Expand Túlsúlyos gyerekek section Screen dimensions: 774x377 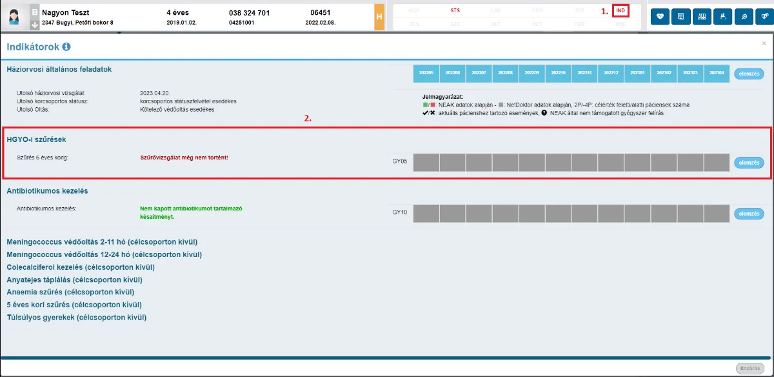click(77, 317)
